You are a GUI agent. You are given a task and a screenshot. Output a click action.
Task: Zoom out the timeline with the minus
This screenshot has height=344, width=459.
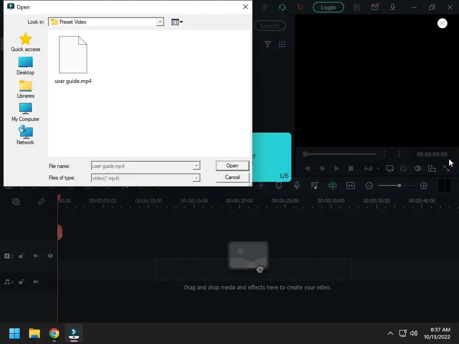369,185
